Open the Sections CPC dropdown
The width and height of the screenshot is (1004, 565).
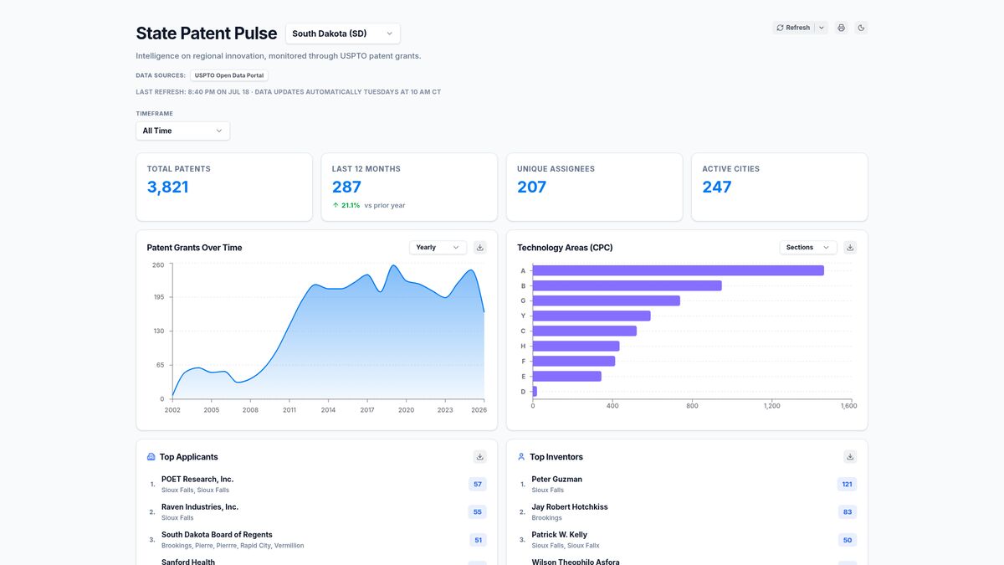point(808,247)
